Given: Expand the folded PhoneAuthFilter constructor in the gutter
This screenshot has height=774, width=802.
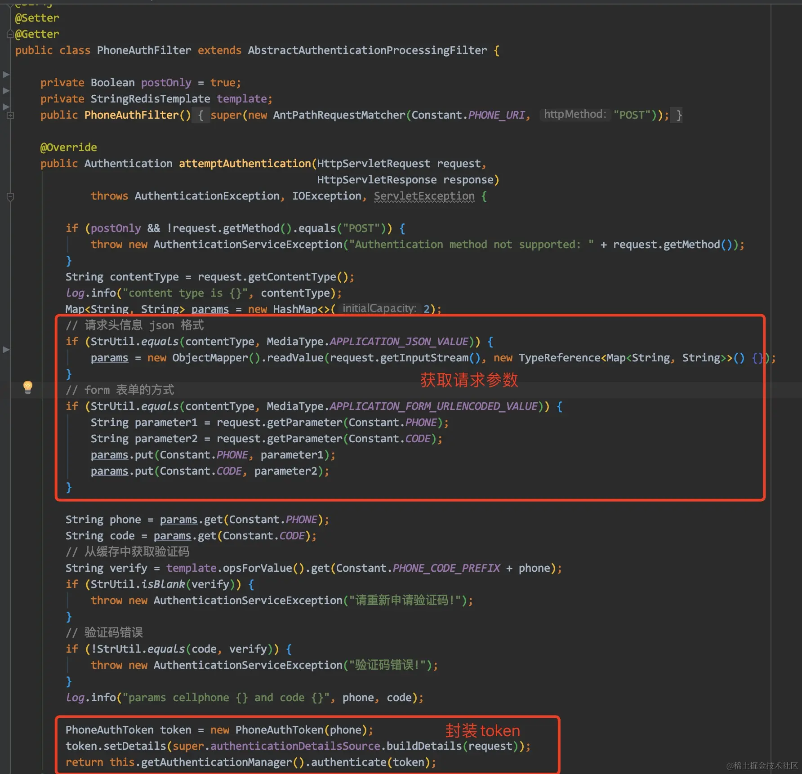Looking at the screenshot, I should [10, 116].
